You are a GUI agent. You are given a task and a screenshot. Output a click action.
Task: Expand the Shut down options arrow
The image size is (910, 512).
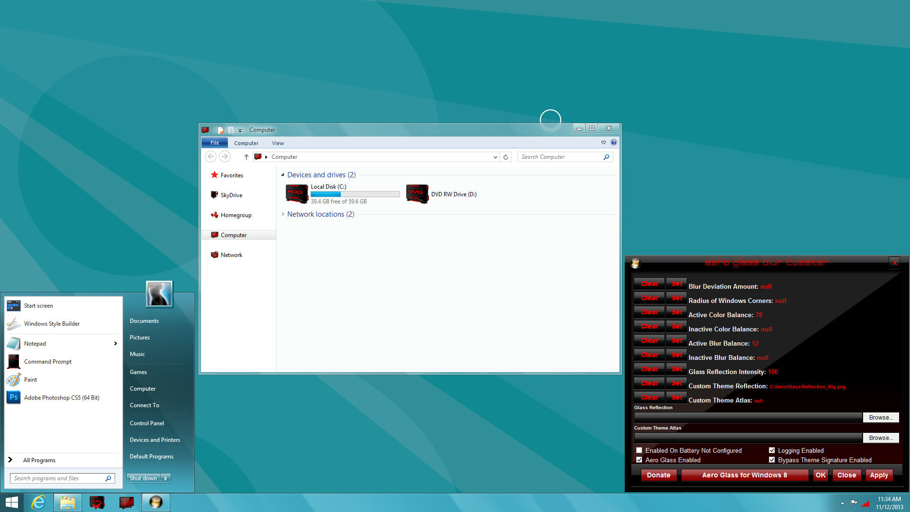tap(165, 478)
